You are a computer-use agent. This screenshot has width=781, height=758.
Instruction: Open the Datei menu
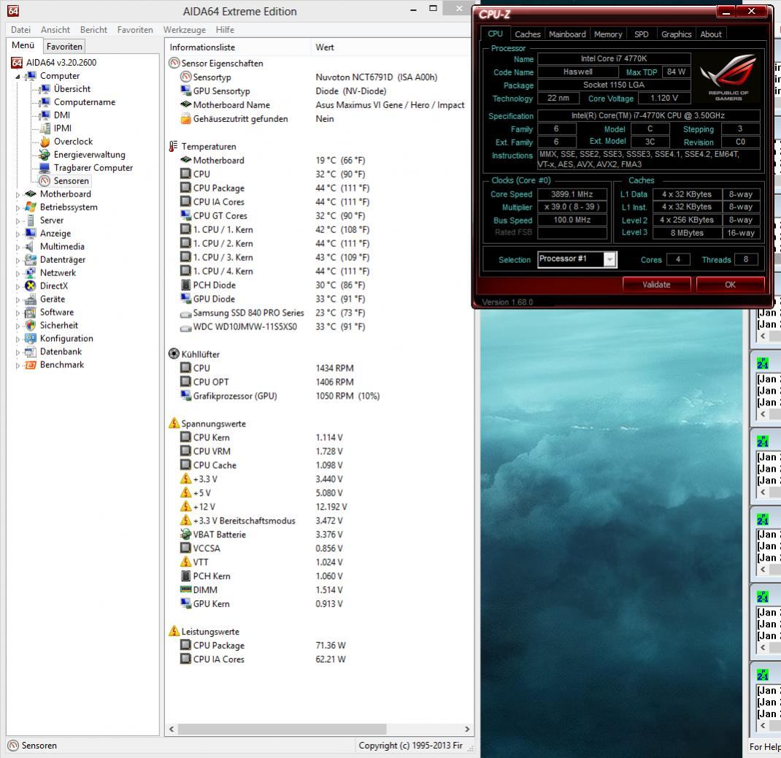[x=21, y=30]
